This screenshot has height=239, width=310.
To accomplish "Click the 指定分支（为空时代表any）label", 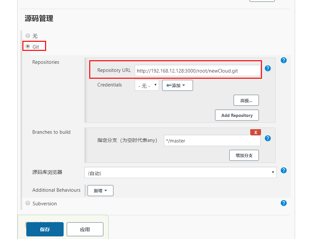I will point(127,140).
